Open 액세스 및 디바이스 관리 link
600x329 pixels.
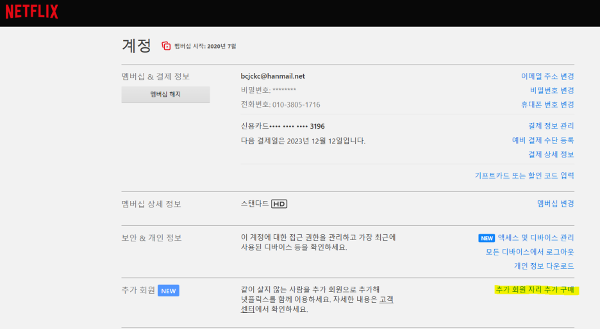[x=536, y=237]
